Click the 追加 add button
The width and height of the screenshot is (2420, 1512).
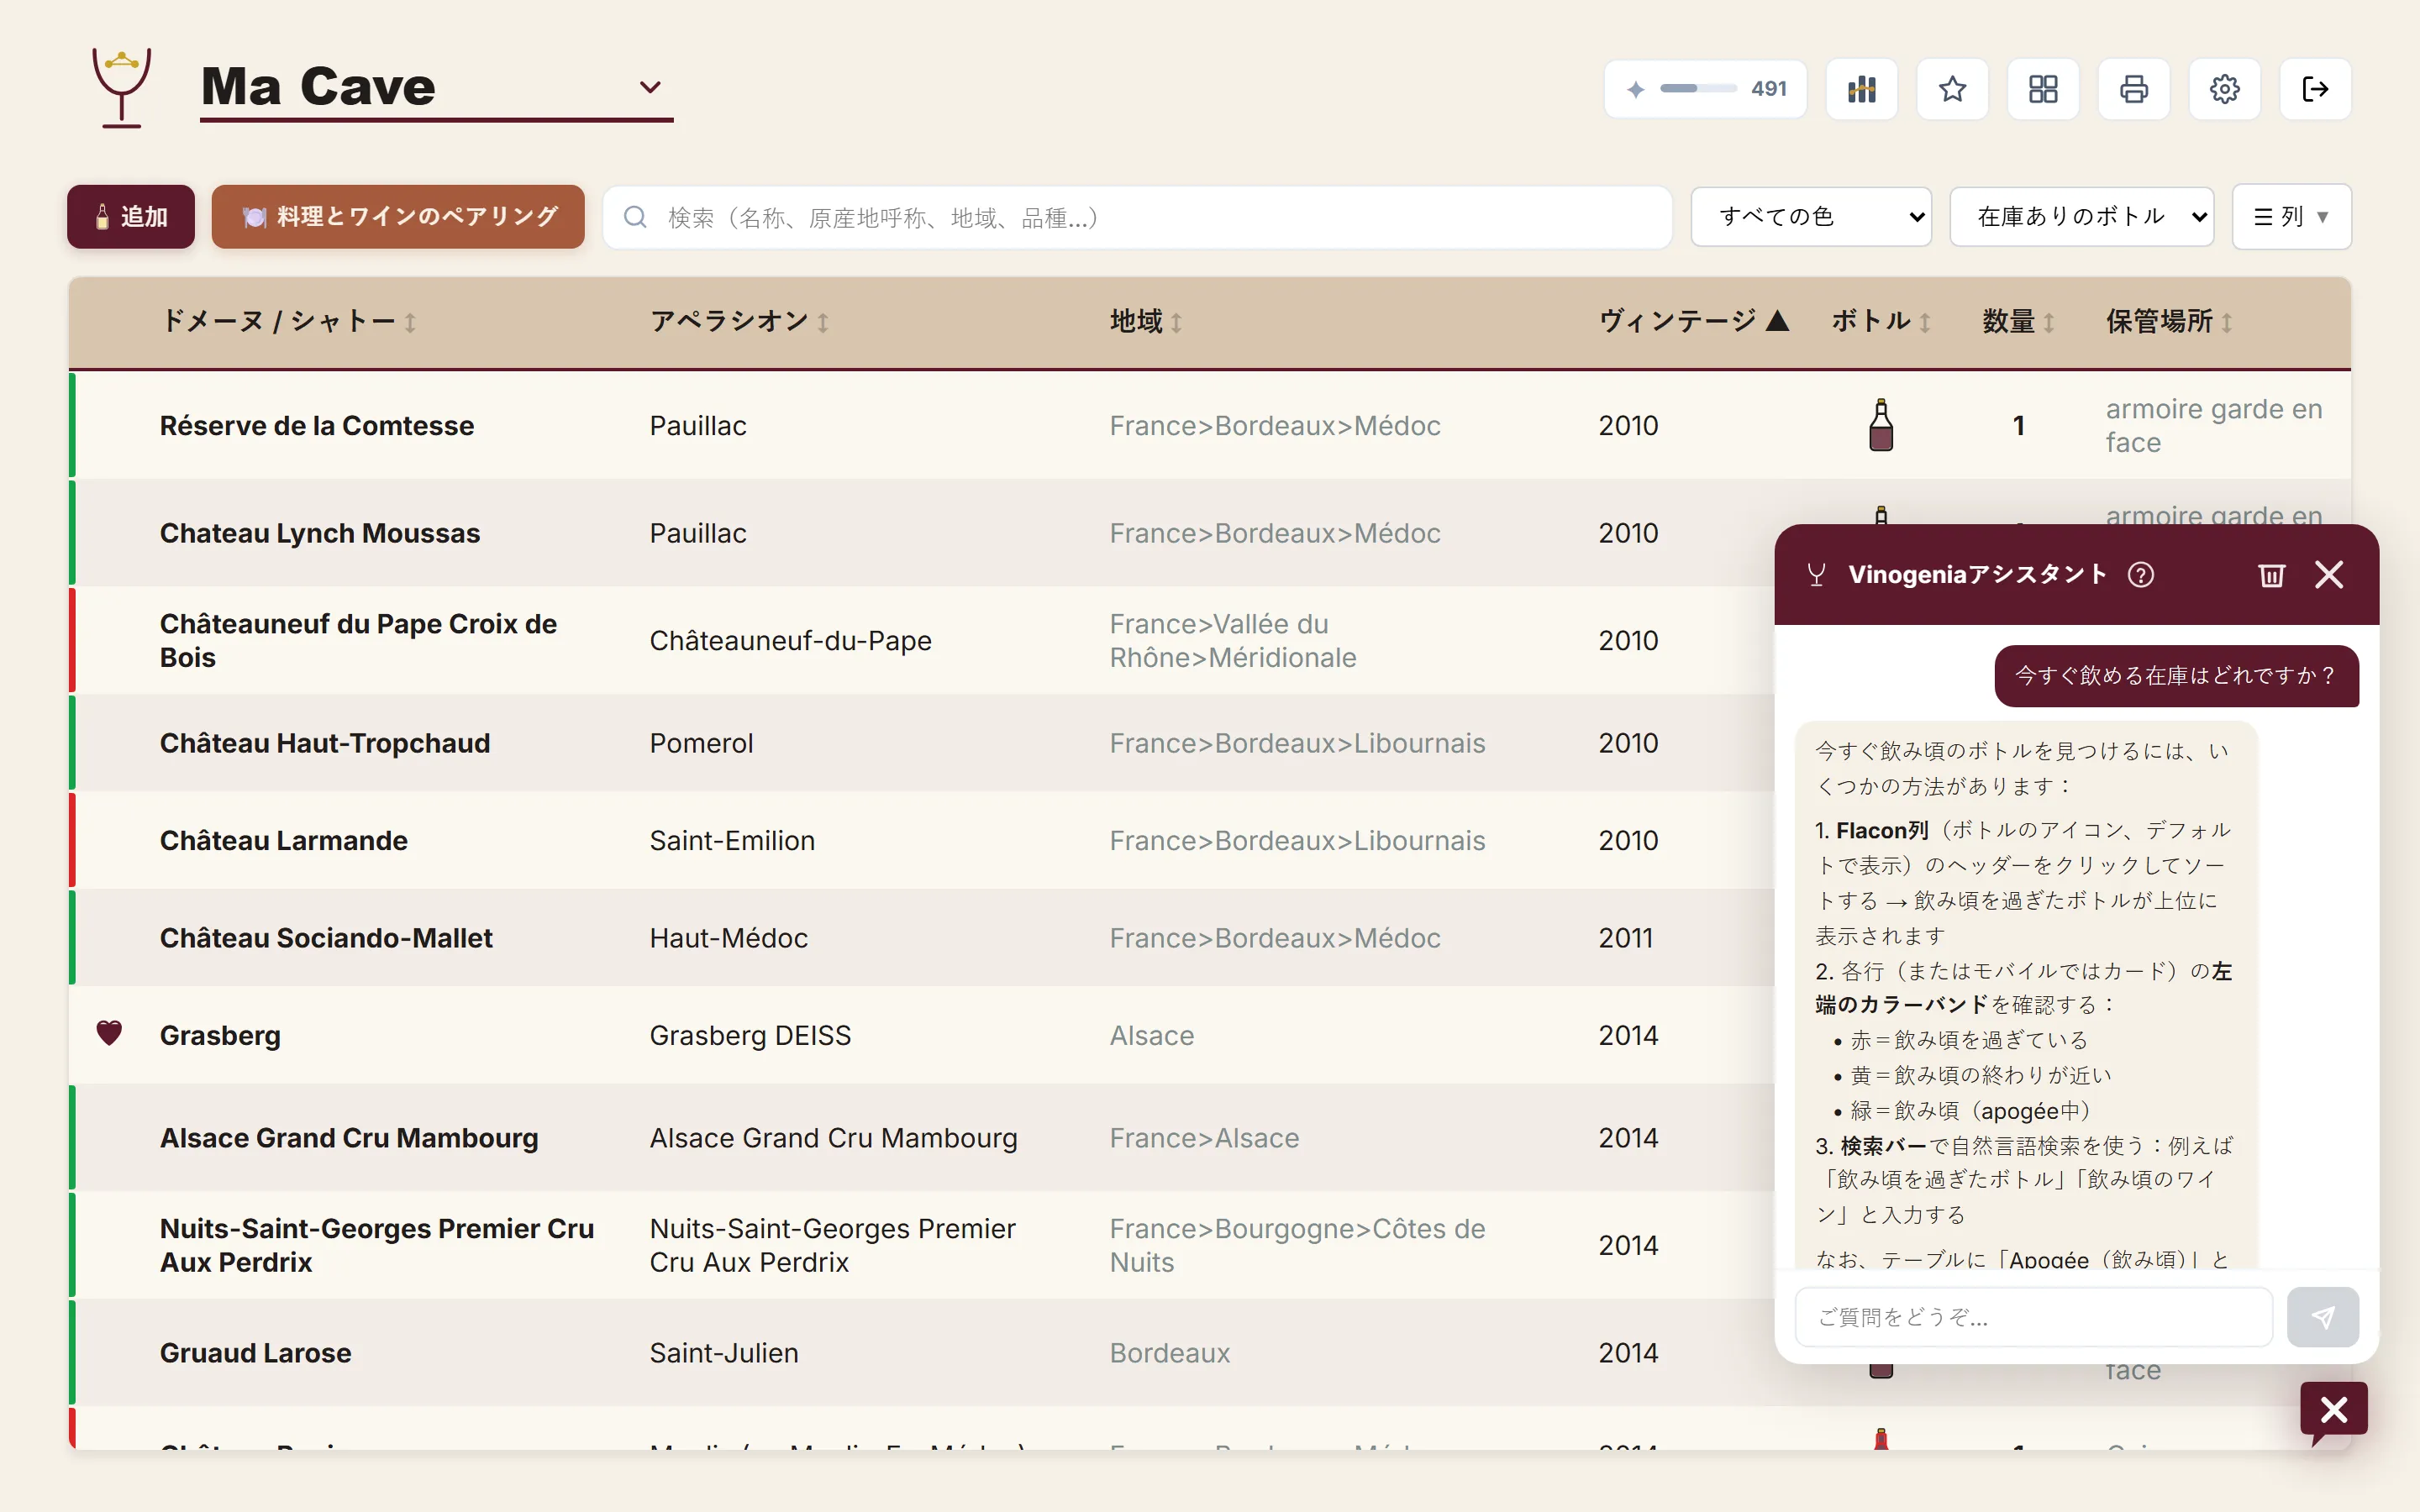131,216
